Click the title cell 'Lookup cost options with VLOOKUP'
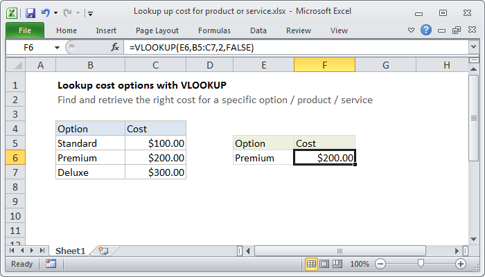 pyautogui.click(x=142, y=85)
